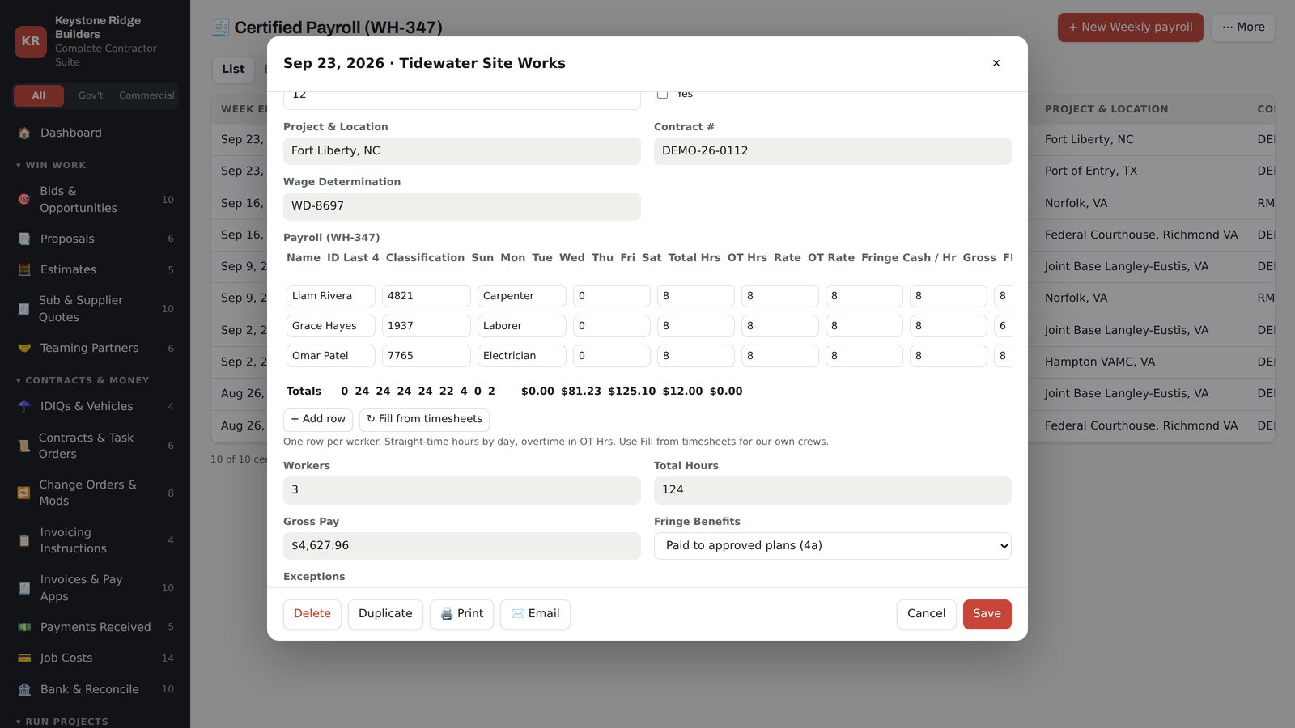Open Sub & Supplier Quotes icon
This screenshot has width=1295, height=728.
24,308
